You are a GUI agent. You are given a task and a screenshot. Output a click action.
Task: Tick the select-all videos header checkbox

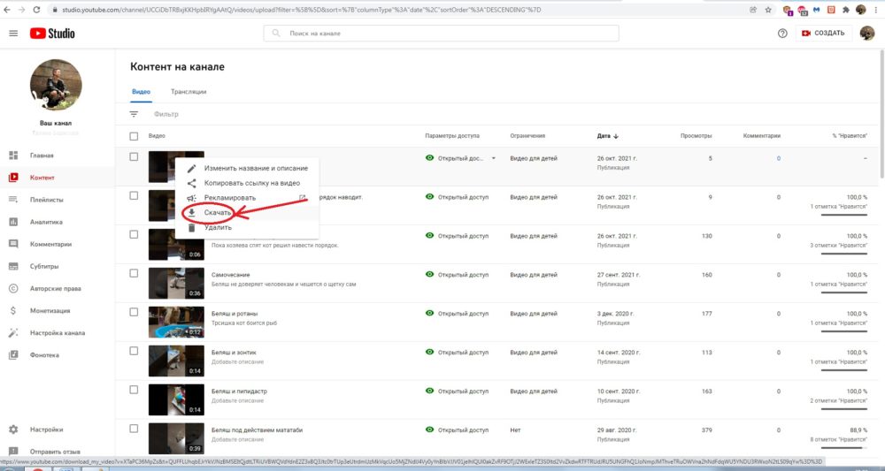pyautogui.click(x=135, y=136)
